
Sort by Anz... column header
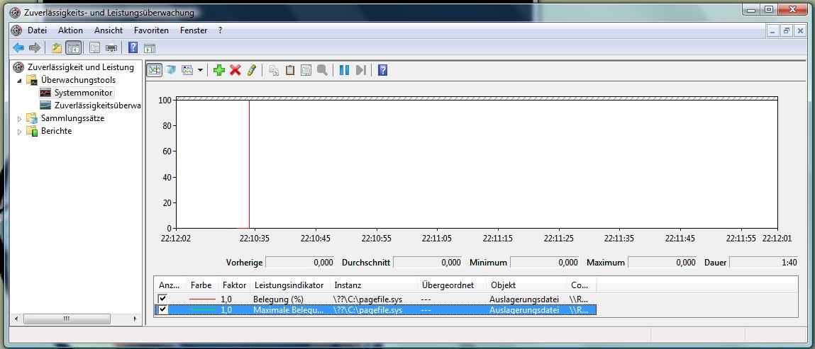coord(170,285)
